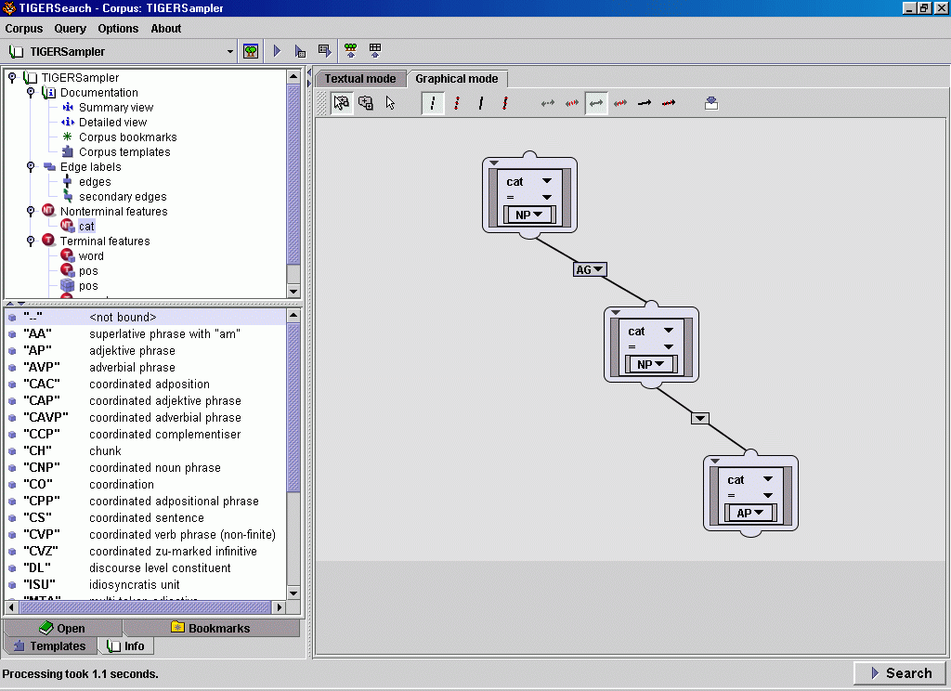The width and height of the screenshot is (951, 691).
Task: Open Detailed view in the corpus tree
Action: [112, 122]
